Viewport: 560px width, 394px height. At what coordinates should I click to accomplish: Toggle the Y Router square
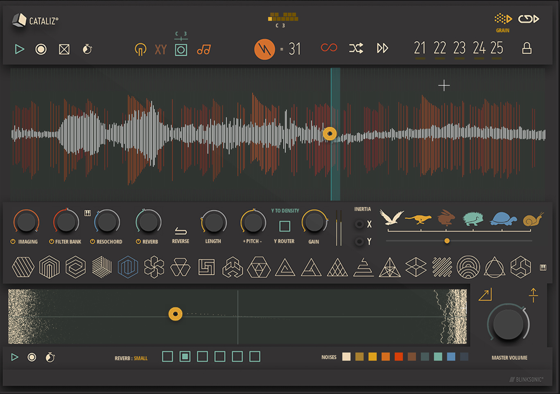point(285,226)
